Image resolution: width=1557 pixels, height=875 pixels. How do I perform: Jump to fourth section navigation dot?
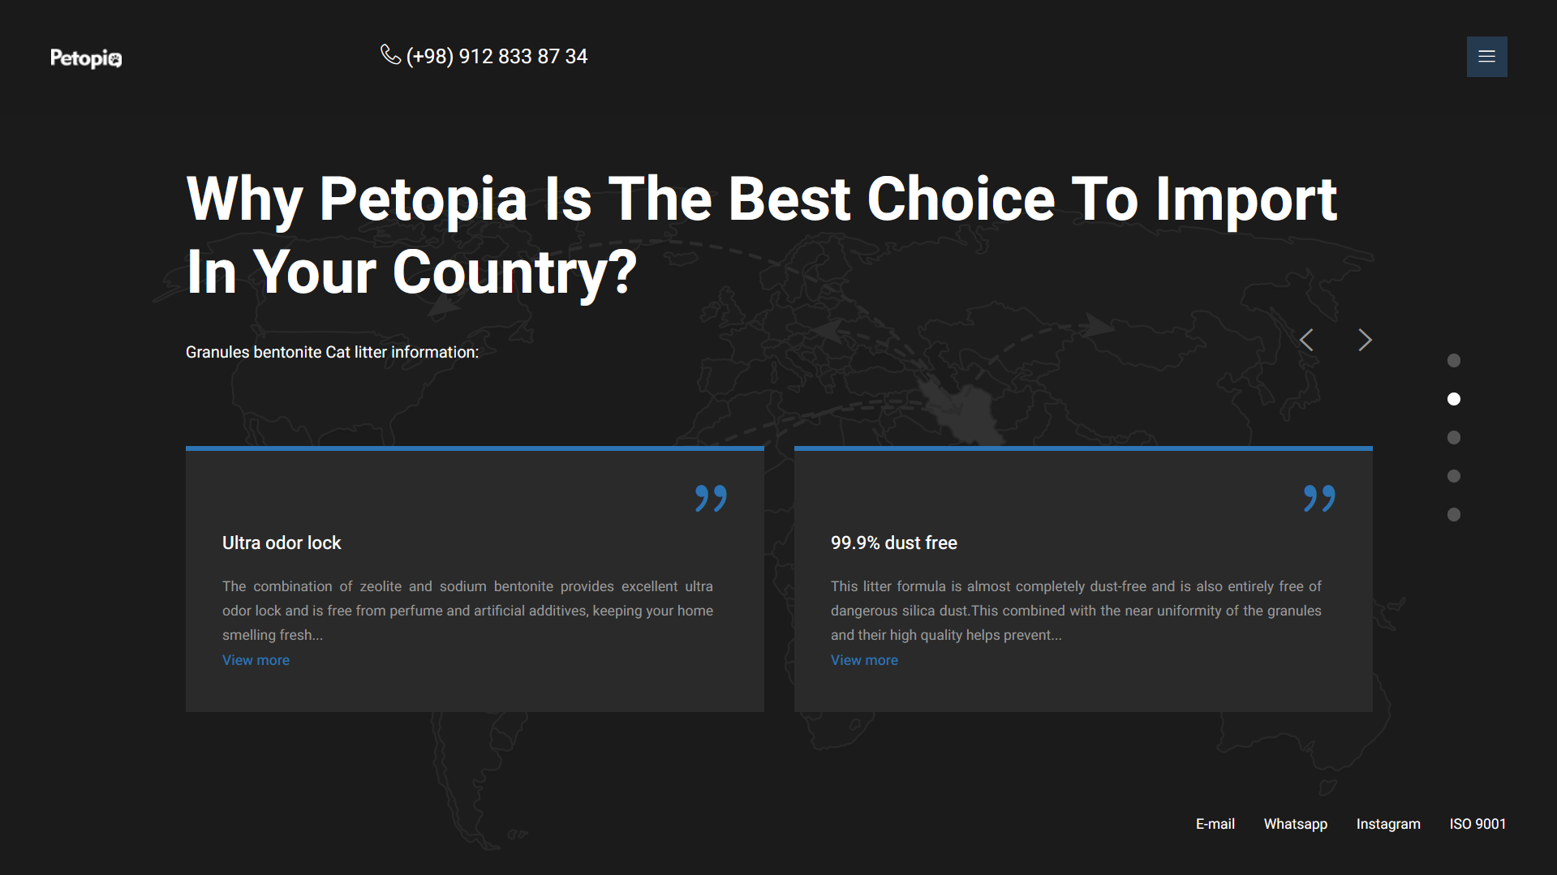click(1454, 476)
